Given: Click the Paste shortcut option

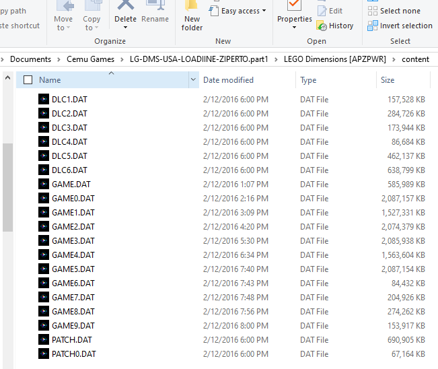Looking at the screenshot, I should (20, 26).
